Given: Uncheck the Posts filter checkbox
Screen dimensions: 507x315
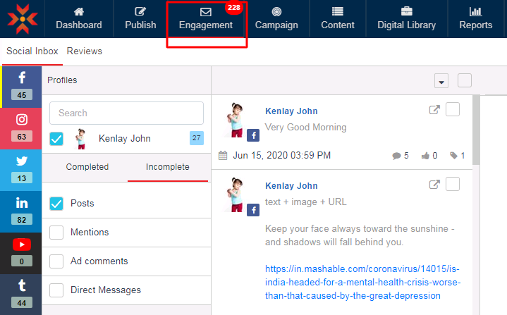Looking at the screenshot, I should pyautogui.click(x=57, y=204).
